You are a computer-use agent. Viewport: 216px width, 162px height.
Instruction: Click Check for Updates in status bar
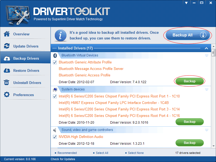pyautogui.click(x=63, y=159)
